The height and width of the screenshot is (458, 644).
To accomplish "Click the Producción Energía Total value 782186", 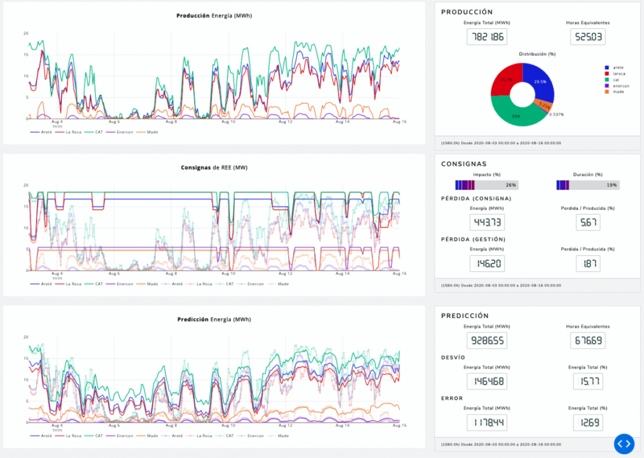I will pos(487,37).
